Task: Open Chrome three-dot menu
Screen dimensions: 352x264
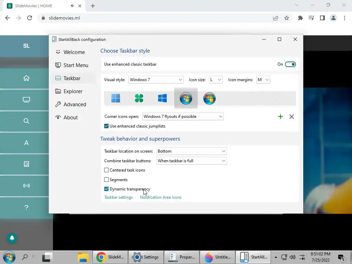Action: click(x=344, y=18)
